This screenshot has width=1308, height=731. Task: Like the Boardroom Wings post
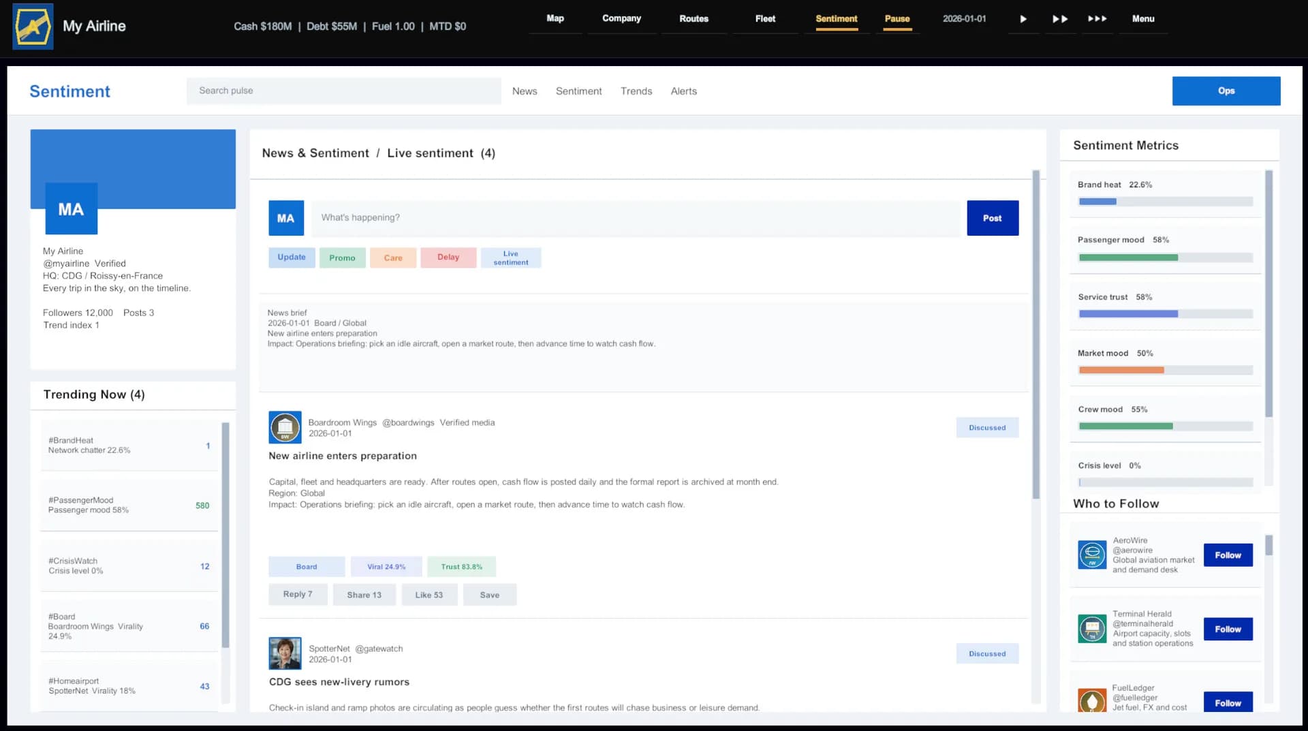(429, 595)
